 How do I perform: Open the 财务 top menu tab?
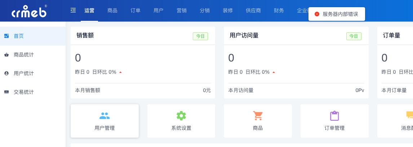pos(279,10)
